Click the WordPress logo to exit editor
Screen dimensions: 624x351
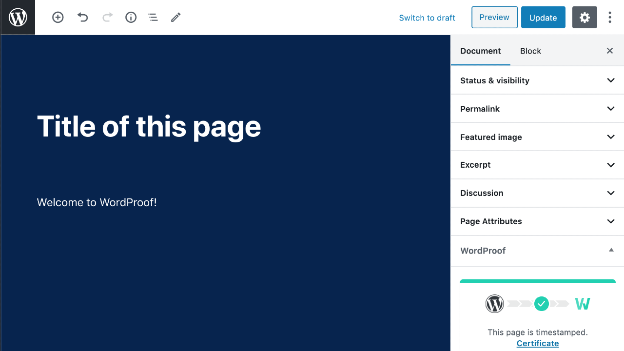(18, 18)
